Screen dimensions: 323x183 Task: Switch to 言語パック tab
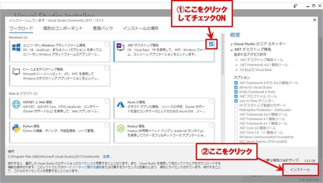click(x=103, y=28)
